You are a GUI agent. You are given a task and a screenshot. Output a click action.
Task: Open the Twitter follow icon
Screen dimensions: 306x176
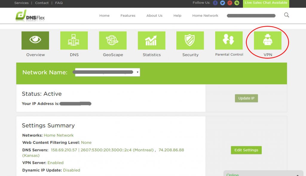222,3
